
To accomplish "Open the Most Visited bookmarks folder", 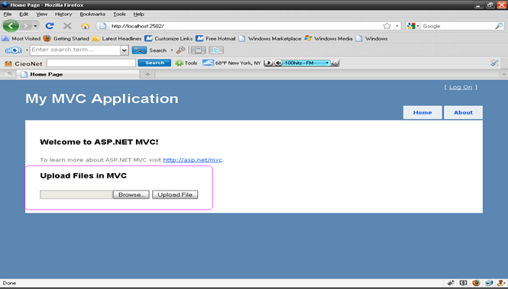I will 21,38.
